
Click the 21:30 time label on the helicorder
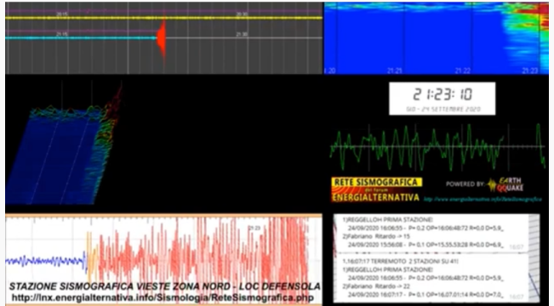click(x=242, y=34)
